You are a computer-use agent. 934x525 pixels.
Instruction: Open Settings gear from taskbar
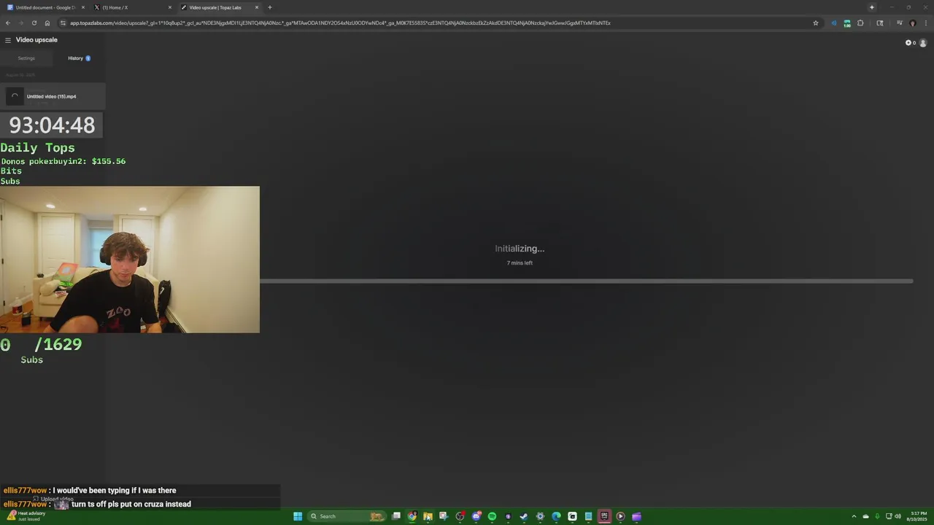540,516
